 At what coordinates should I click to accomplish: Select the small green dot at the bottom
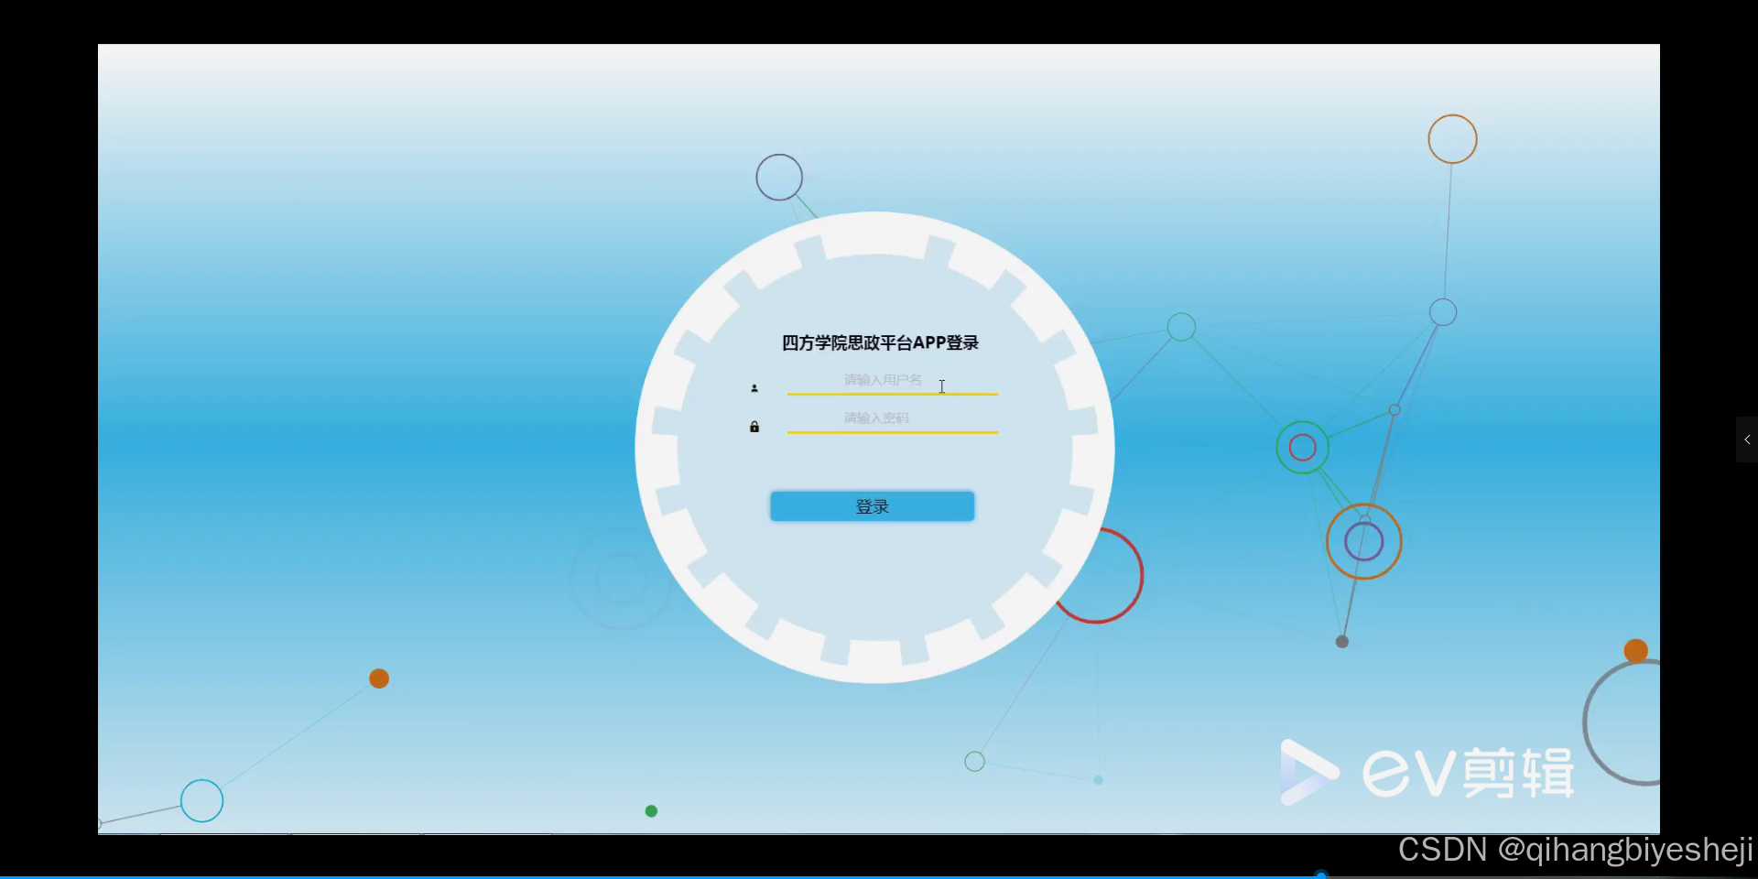651,809
